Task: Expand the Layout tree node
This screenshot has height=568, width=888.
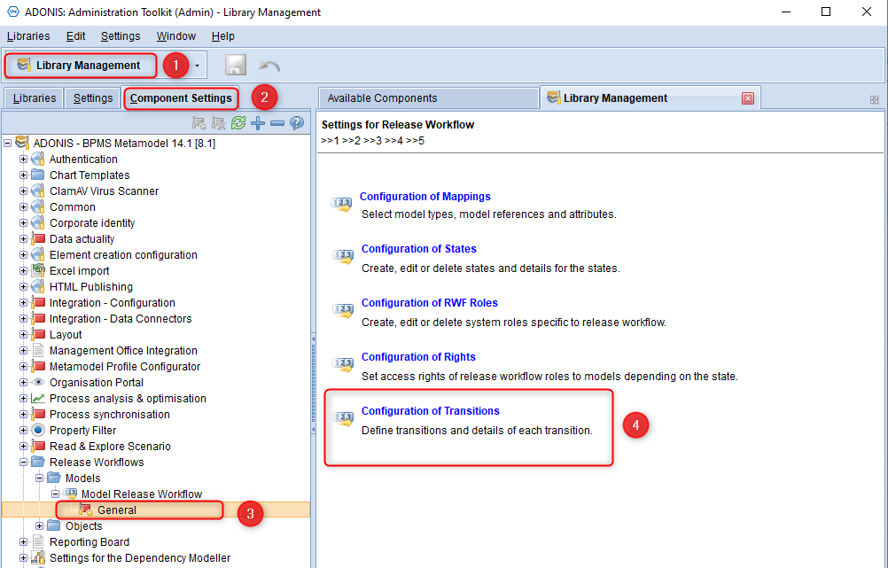Action: (x=23, y=335)
